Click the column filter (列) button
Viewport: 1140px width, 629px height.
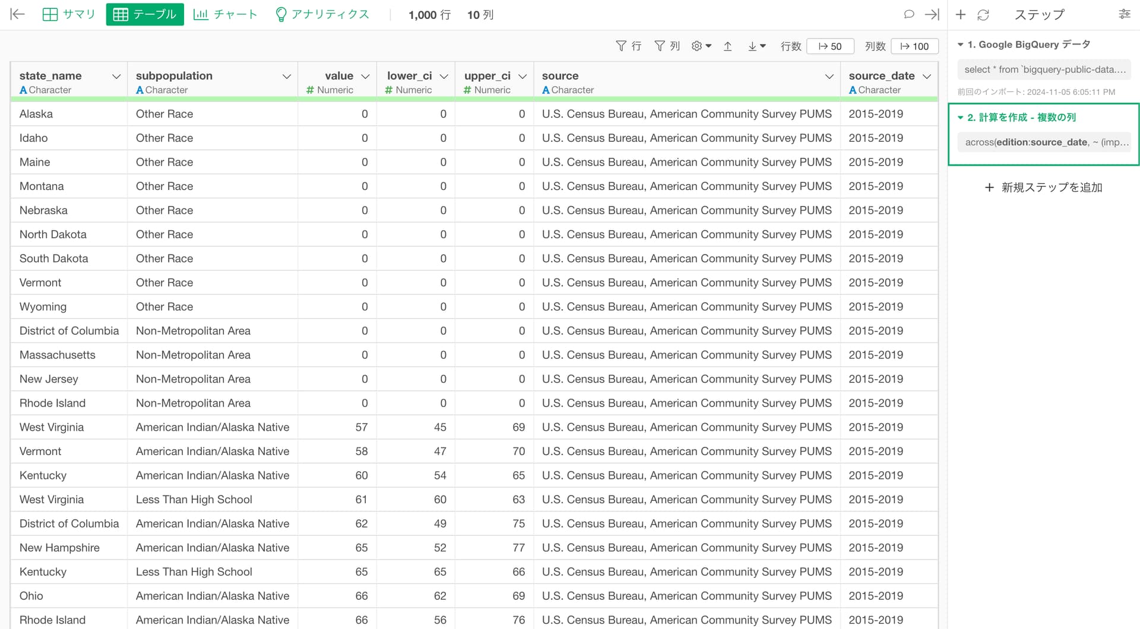coord(667,46)
